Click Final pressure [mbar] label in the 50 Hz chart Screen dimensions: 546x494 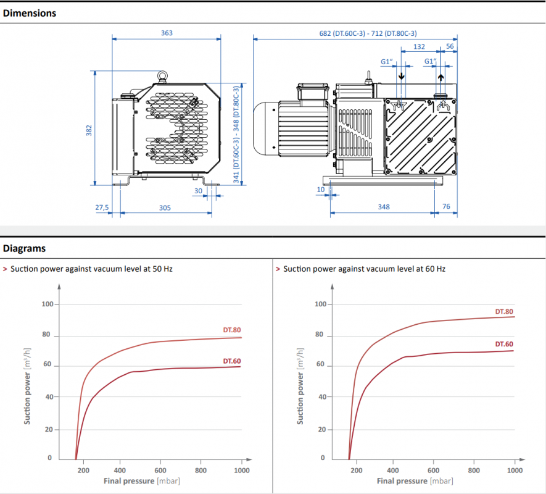[142, 481]
